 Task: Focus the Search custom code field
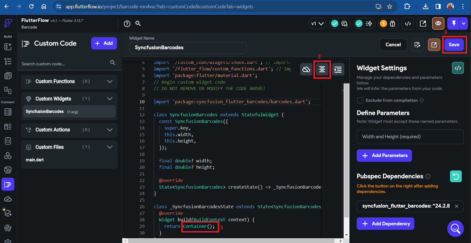pos(68,64)
